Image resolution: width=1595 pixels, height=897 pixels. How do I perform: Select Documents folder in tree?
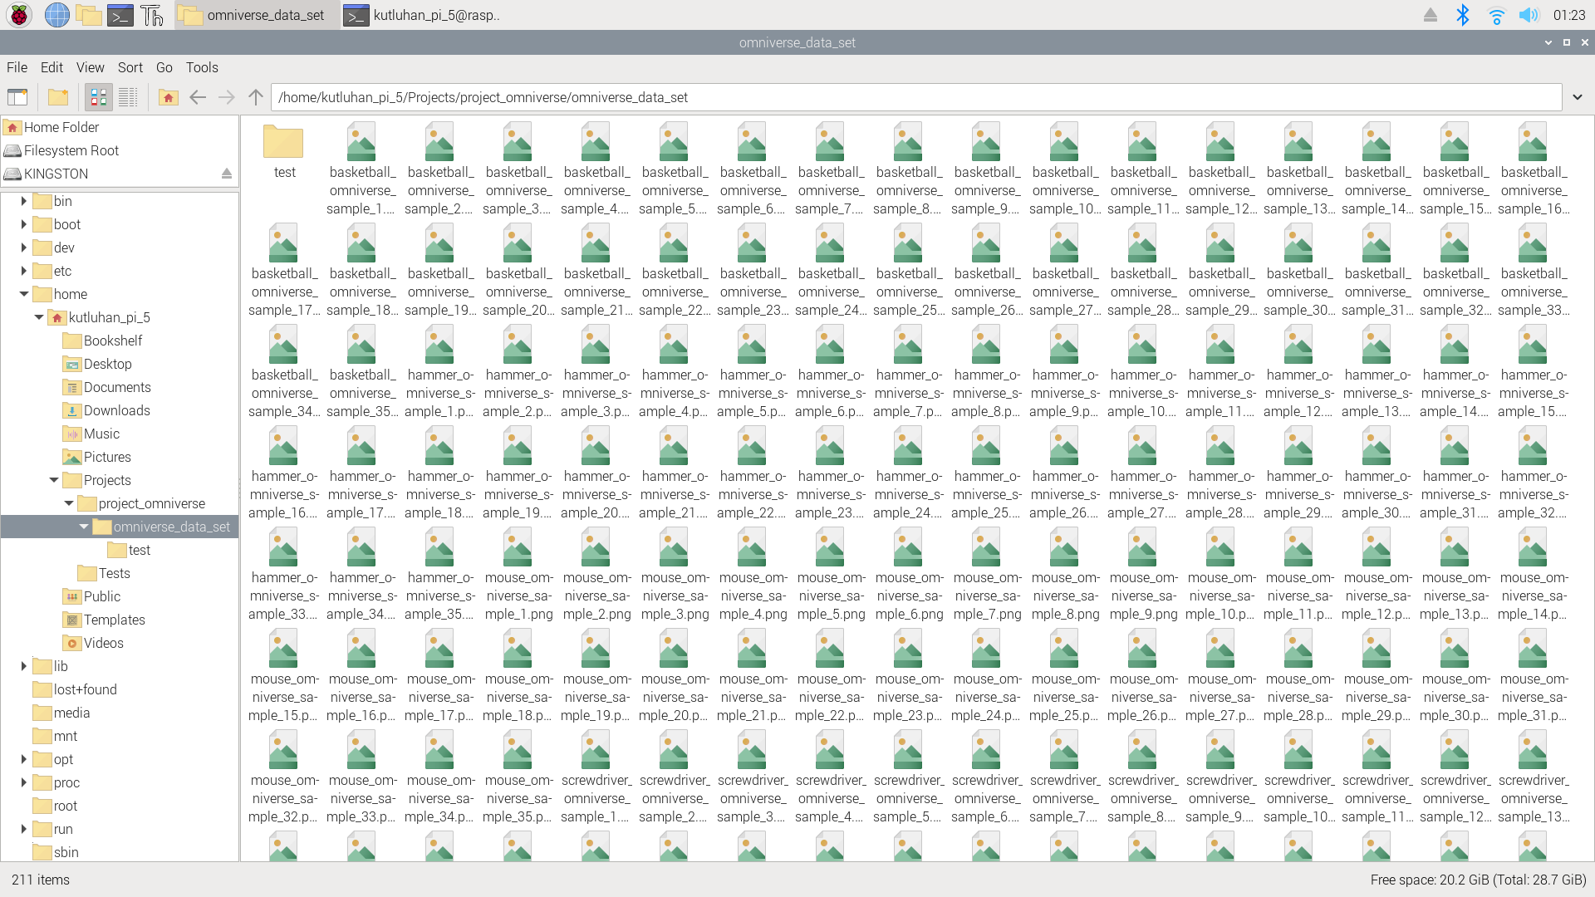[117, 387]
